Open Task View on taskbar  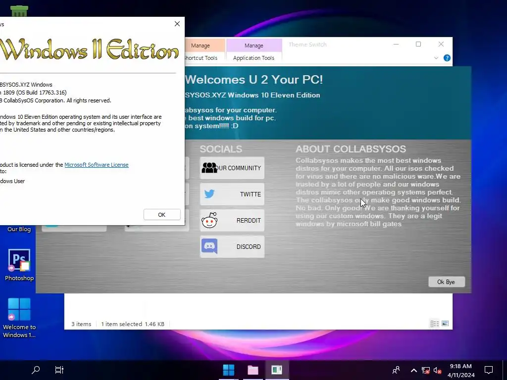59,370
